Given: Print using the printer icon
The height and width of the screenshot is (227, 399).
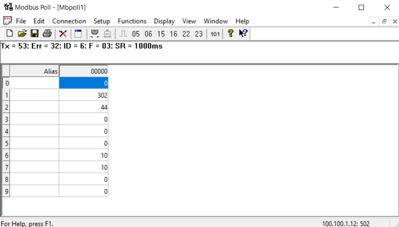Looking at the screenshot, I should [x=47, y=34].
